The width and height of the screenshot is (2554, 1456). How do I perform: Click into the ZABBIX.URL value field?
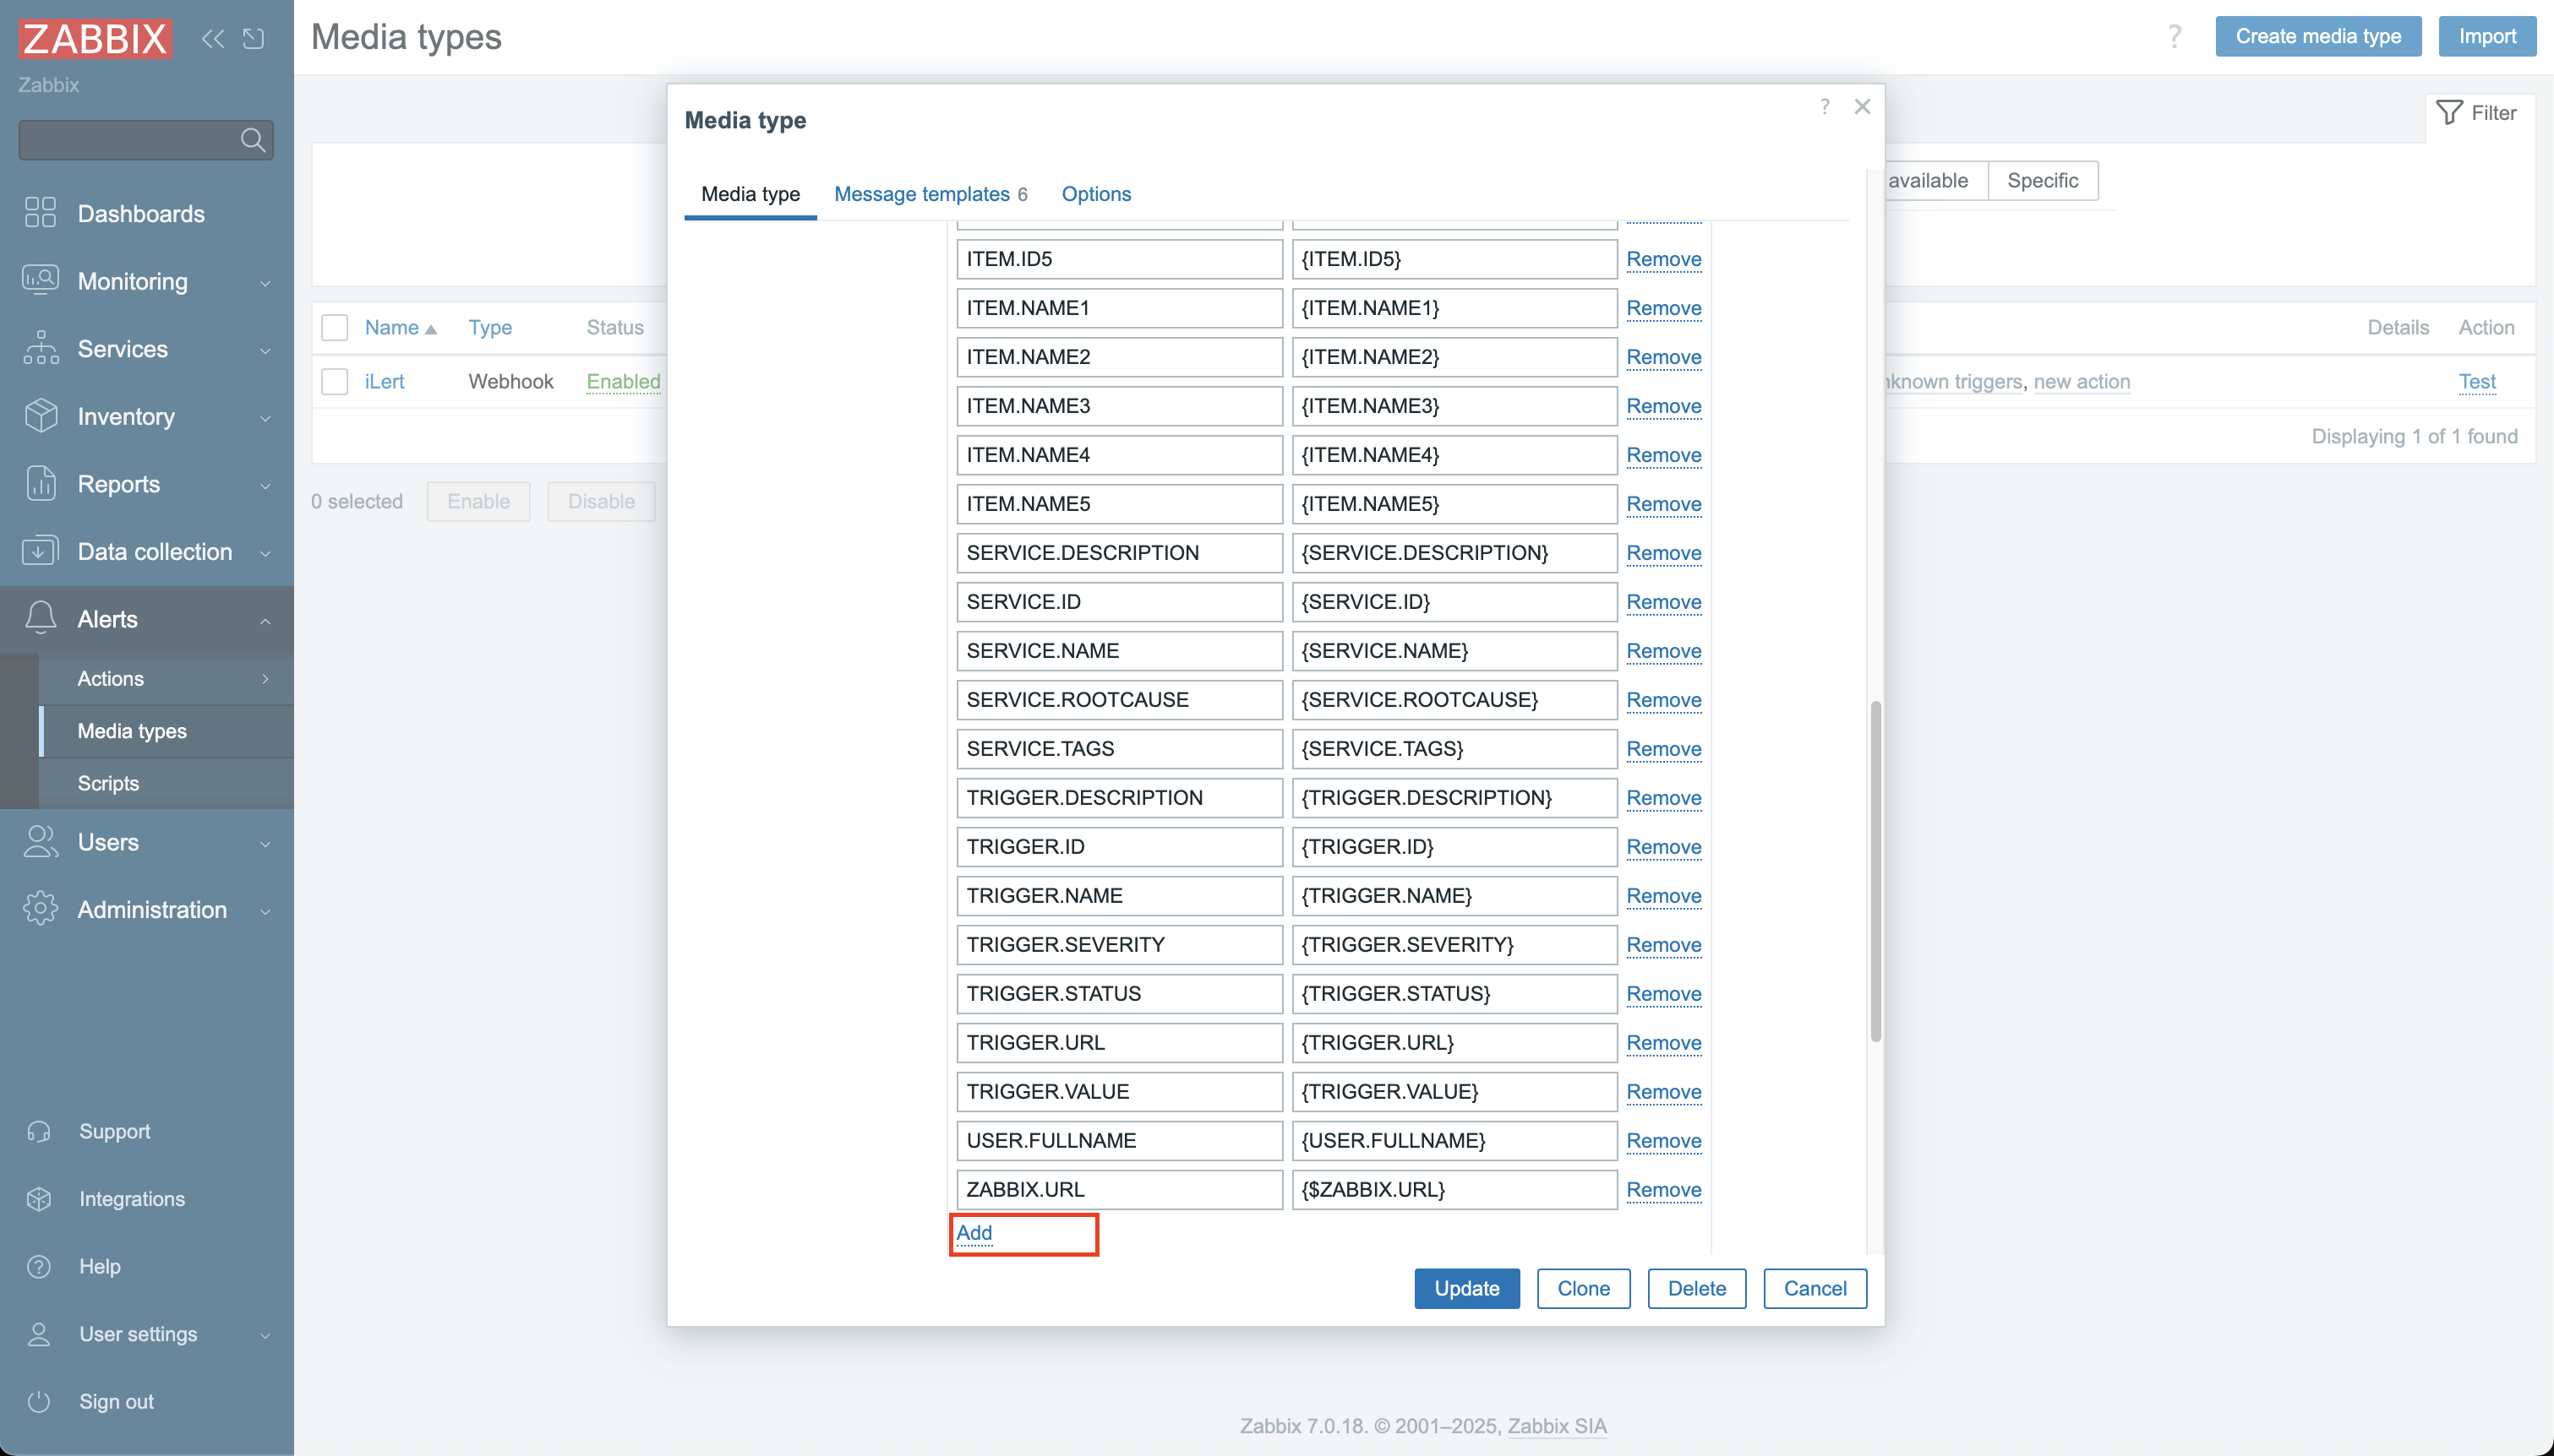pos(1453,1189)
